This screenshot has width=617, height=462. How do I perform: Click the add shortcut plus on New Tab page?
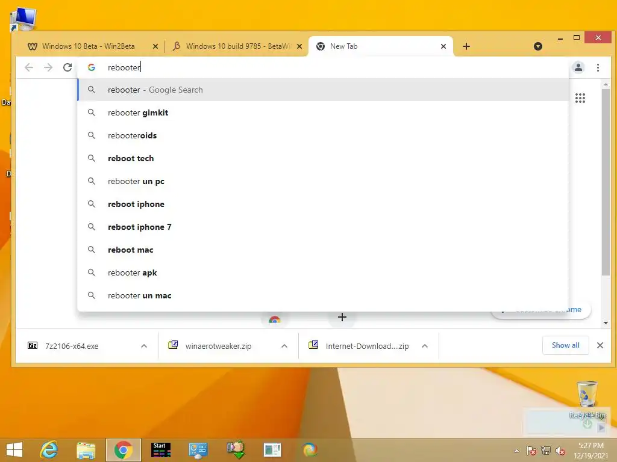342,317
